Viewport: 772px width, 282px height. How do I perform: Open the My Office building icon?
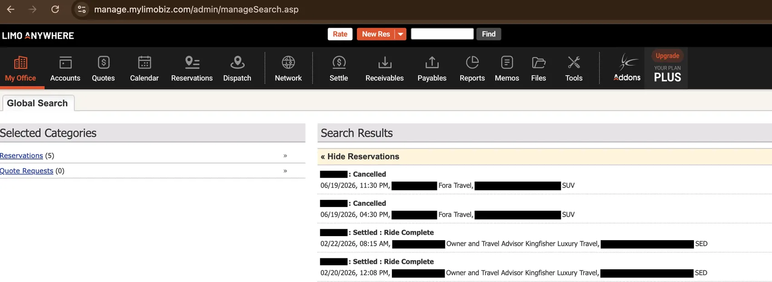coord(20,63)
